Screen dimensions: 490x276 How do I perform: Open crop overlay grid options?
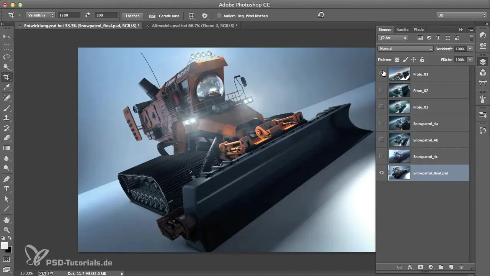pyautogui.click(x=192, y=16)
